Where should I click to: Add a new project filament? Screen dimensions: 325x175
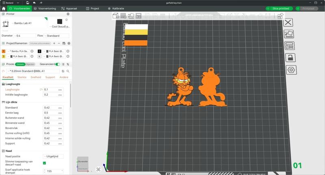pos(54,43)
